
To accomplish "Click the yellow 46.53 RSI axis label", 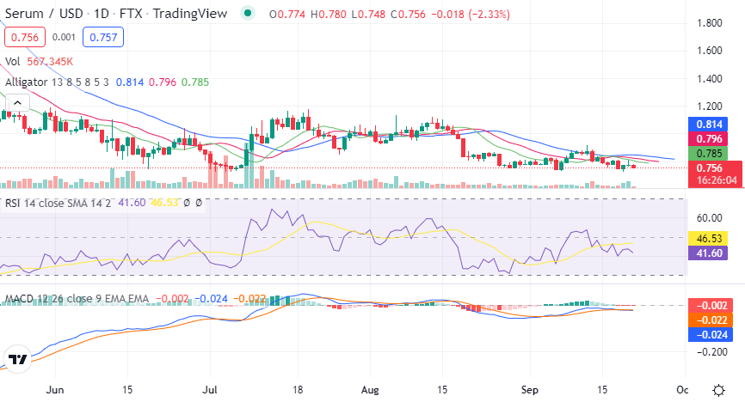I will (708, 238).
